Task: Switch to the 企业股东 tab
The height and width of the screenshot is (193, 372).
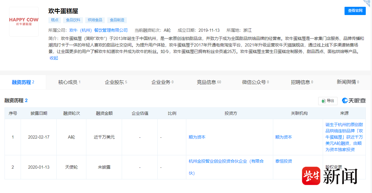Action: [x=116, y=82]
